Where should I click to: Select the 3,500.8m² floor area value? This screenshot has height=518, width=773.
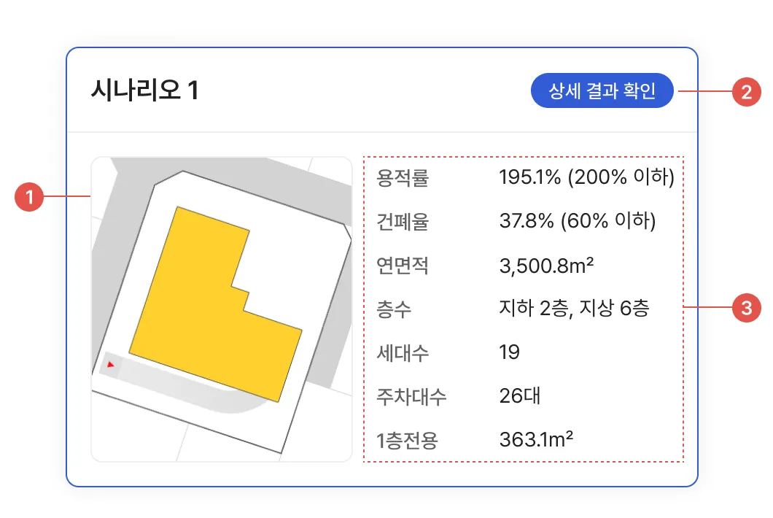point(546,266)
